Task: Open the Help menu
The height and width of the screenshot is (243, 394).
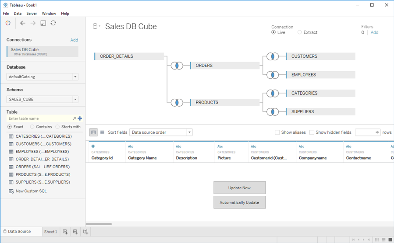Action: [x=65, y=14]
